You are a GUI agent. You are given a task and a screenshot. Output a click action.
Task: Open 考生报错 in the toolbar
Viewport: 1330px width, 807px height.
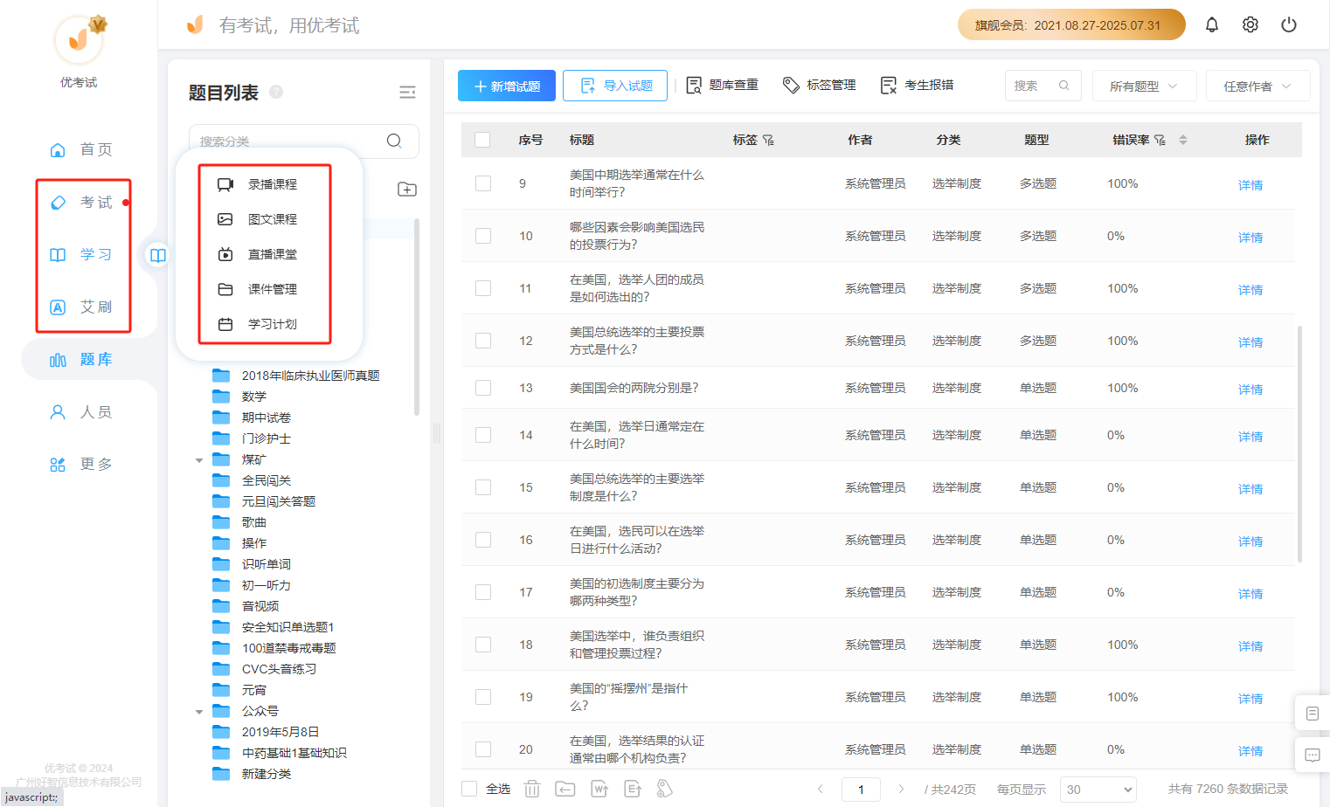917,85
